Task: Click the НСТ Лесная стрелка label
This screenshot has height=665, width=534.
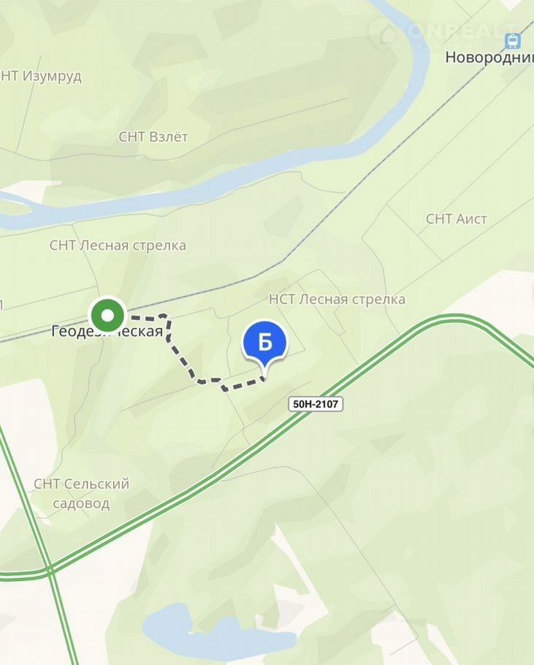Action: pos(337,299)
